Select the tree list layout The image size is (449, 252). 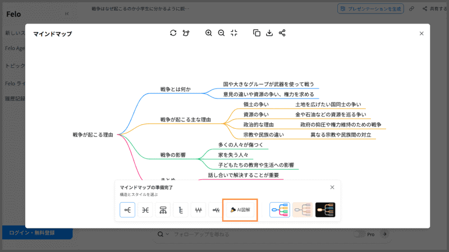(181, 210)
